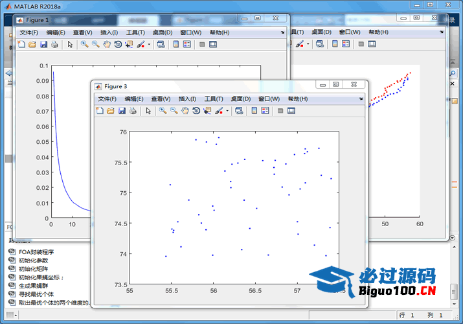The image size is (463, 324).
Task: Open 插入(I) menu in Figure 1
Action: (x=109, y=32)
